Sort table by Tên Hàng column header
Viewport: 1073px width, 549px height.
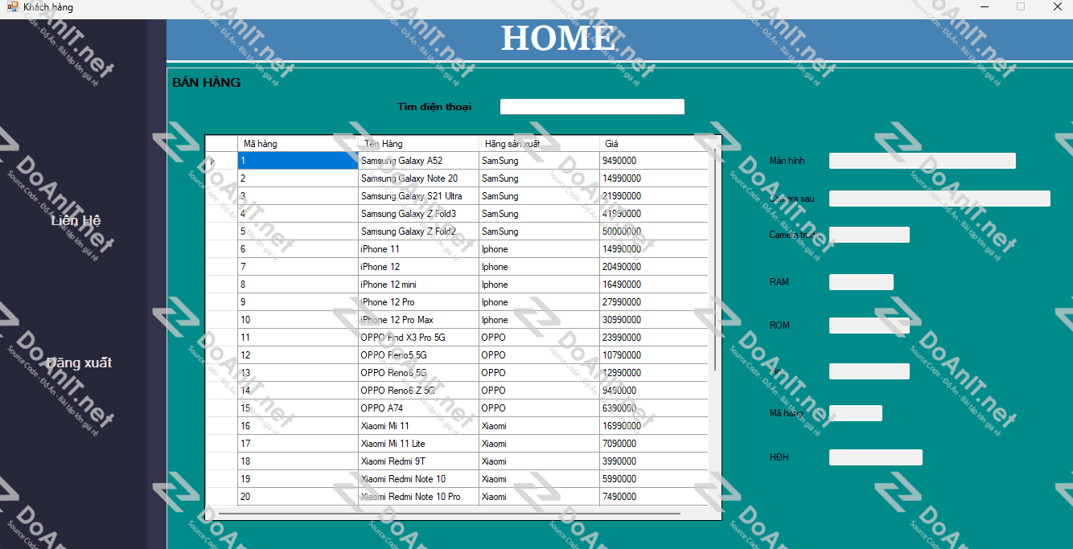tap(418, 144)
